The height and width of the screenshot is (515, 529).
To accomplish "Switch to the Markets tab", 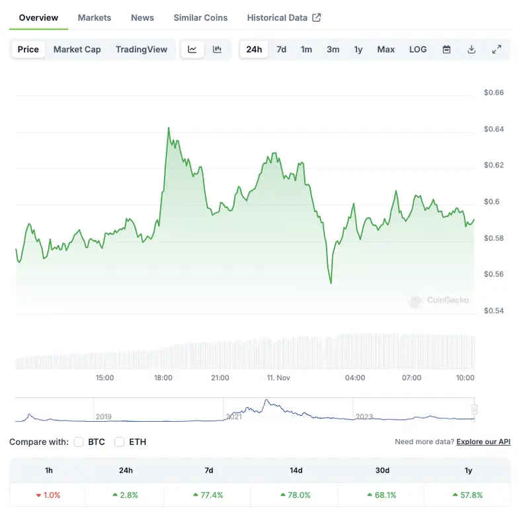I will [x=95, y=18].
